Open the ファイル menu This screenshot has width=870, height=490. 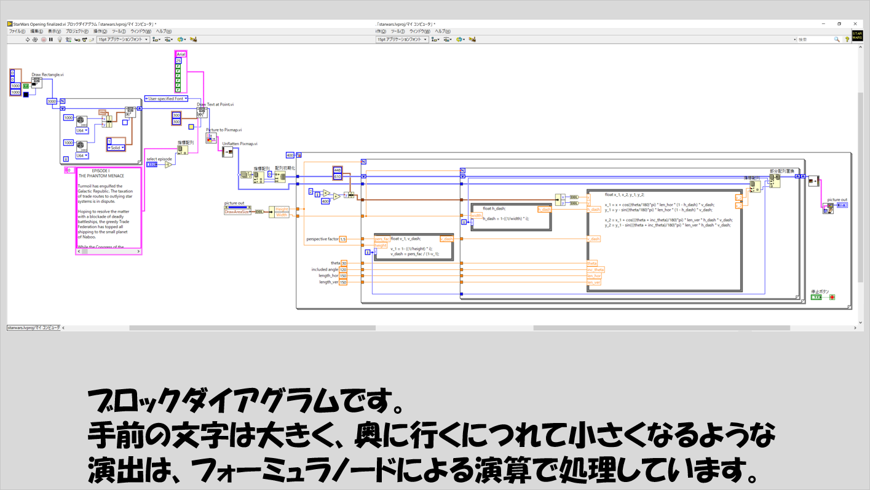(17, 31)
